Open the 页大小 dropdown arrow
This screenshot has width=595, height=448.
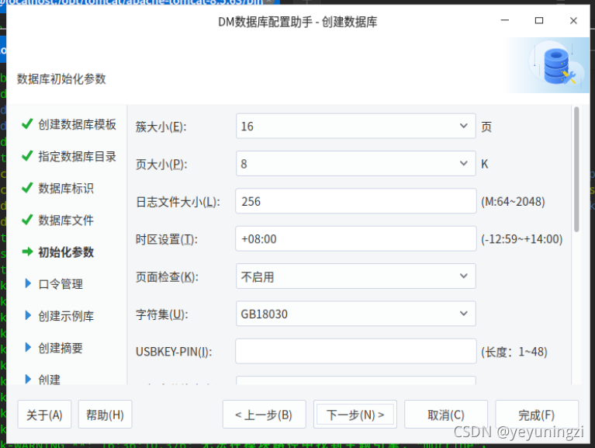(x=463, y=164)
